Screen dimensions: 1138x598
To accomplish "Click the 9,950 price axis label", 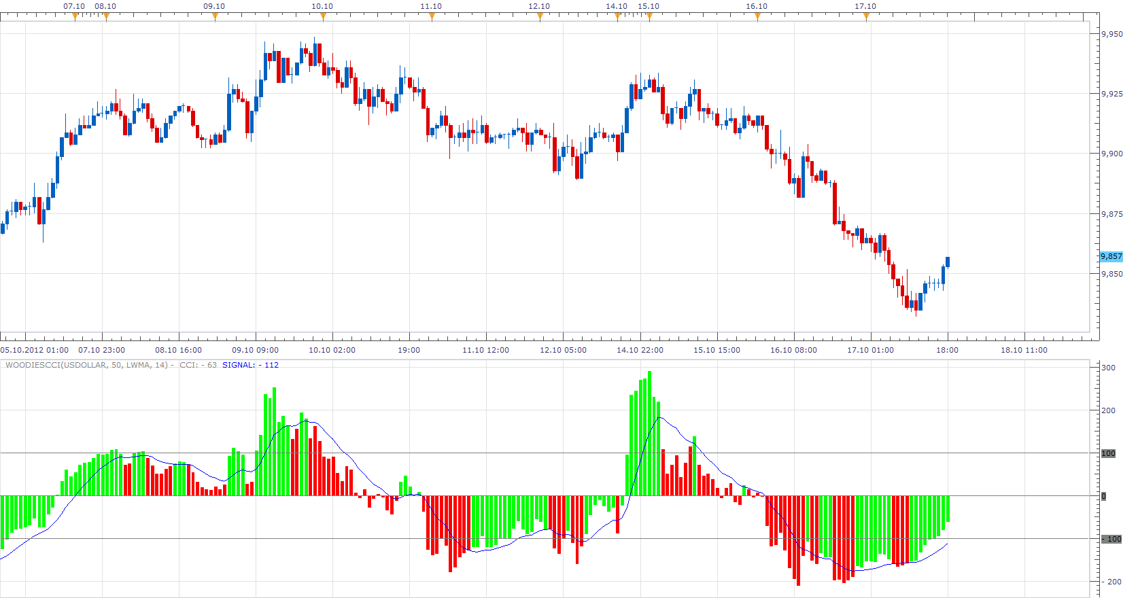I will [x=1112, y=34].
